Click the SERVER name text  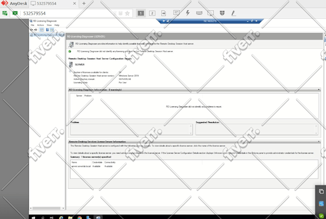[x=80, y=65]
